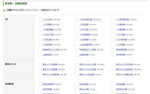Tick the 東海道新幹線 checkbox

coord(113,50)
